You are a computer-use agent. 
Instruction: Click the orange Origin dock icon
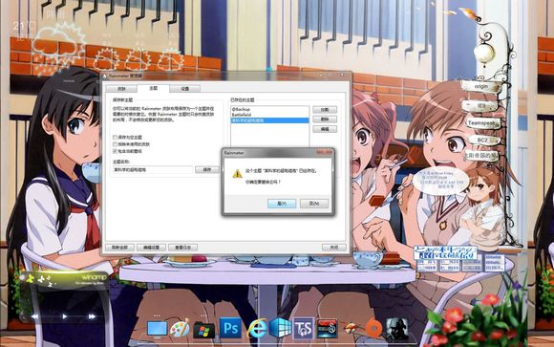[373, 329]
